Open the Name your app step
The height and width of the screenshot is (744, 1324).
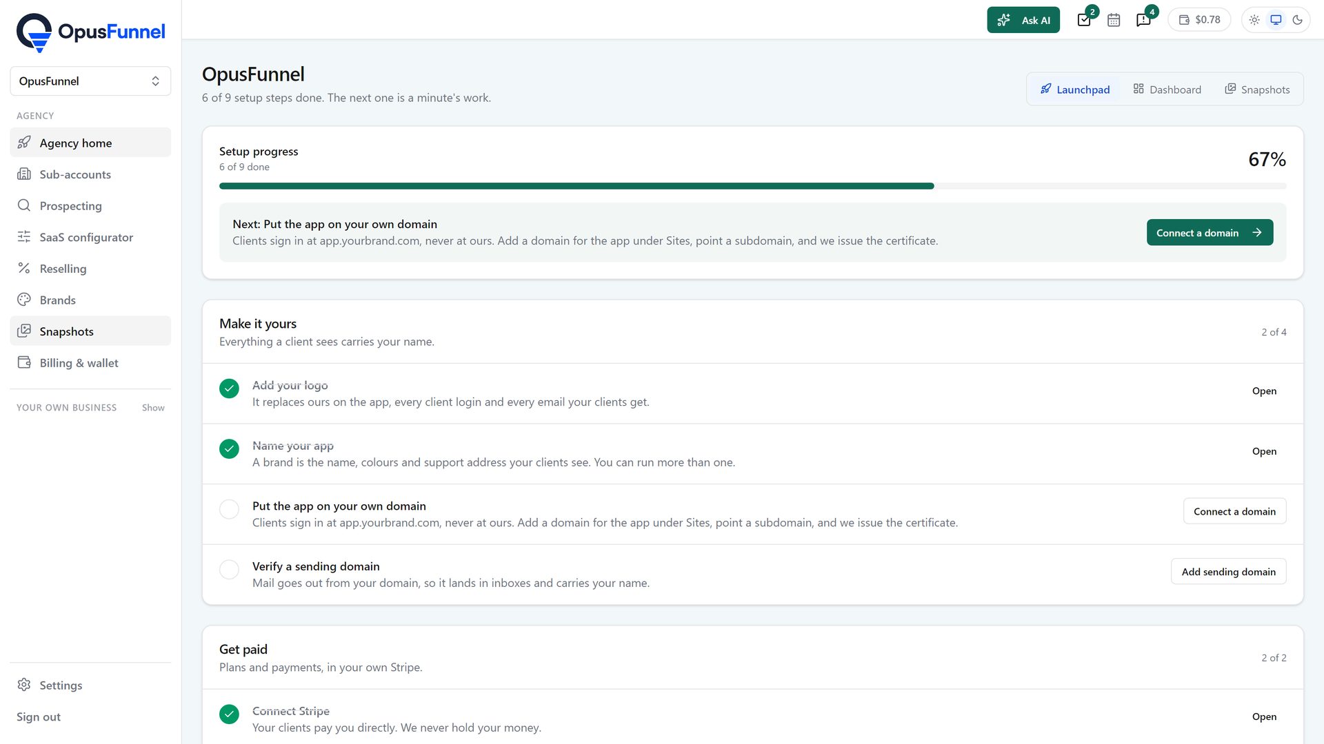(1264, 451)
